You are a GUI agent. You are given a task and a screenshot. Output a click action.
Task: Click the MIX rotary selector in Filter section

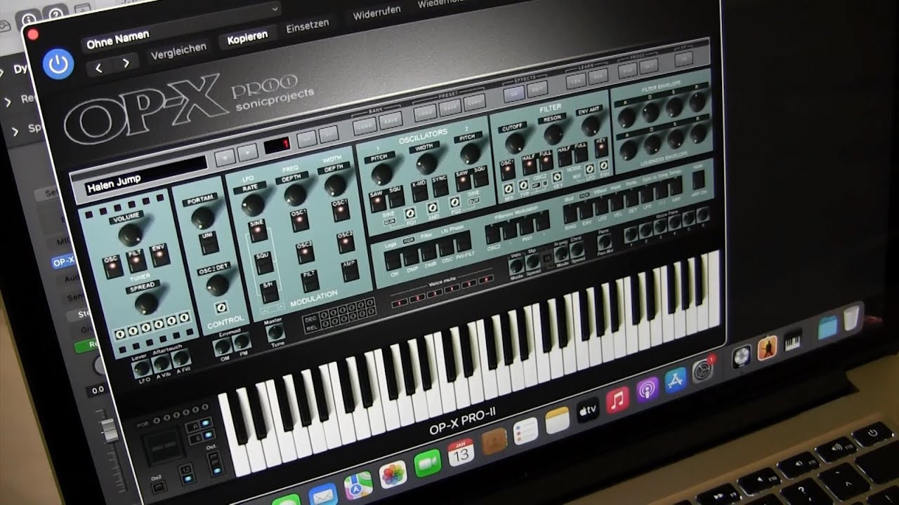pos(507,188)
